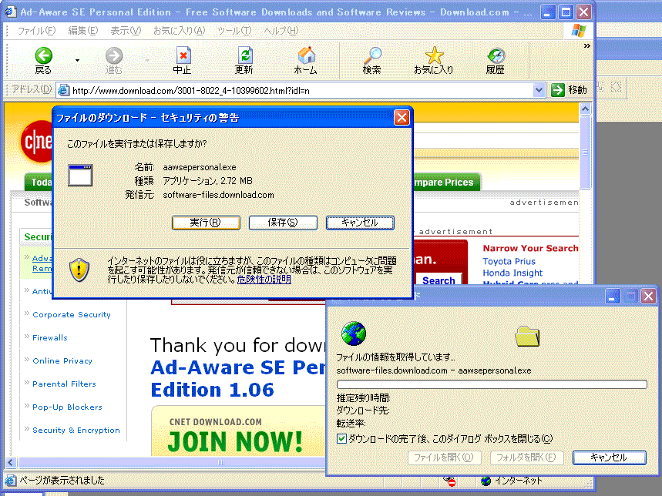Click the software-files.download.com source text

click(219, 195)
